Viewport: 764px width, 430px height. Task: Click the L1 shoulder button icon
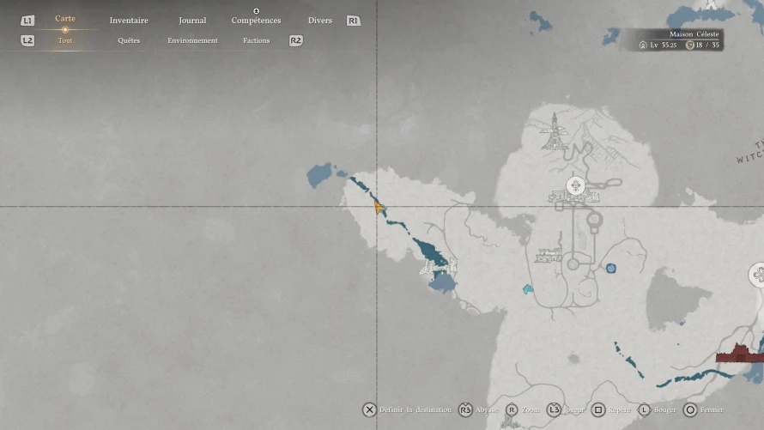pyautogui.click(x=27, y=21)
